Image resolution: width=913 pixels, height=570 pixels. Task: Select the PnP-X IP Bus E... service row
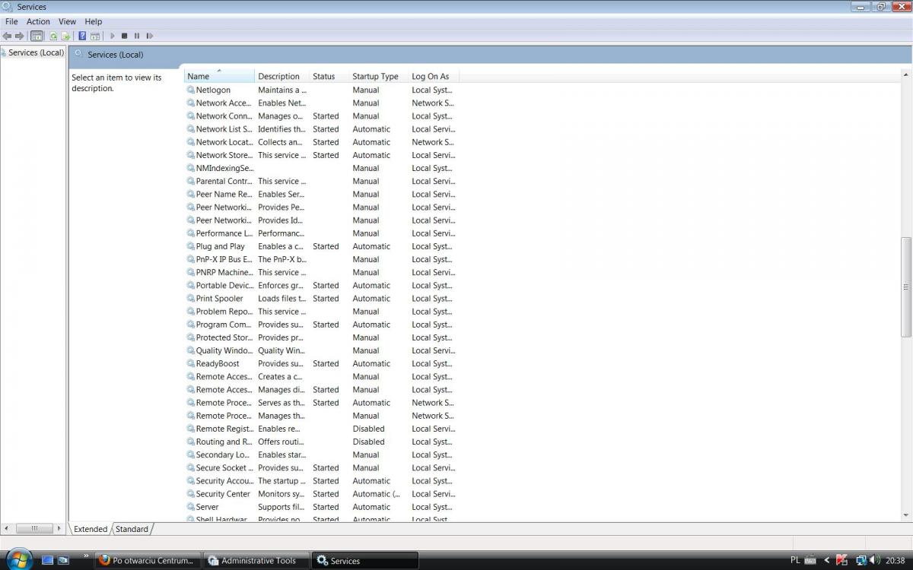pos(321,259)
